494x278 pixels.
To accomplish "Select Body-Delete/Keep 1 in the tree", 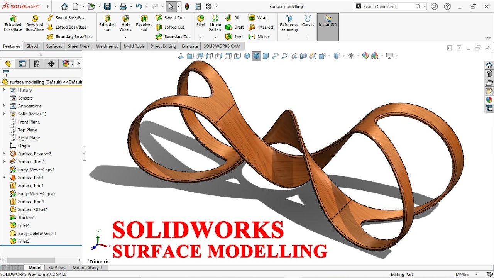I will tap(32, 233).
